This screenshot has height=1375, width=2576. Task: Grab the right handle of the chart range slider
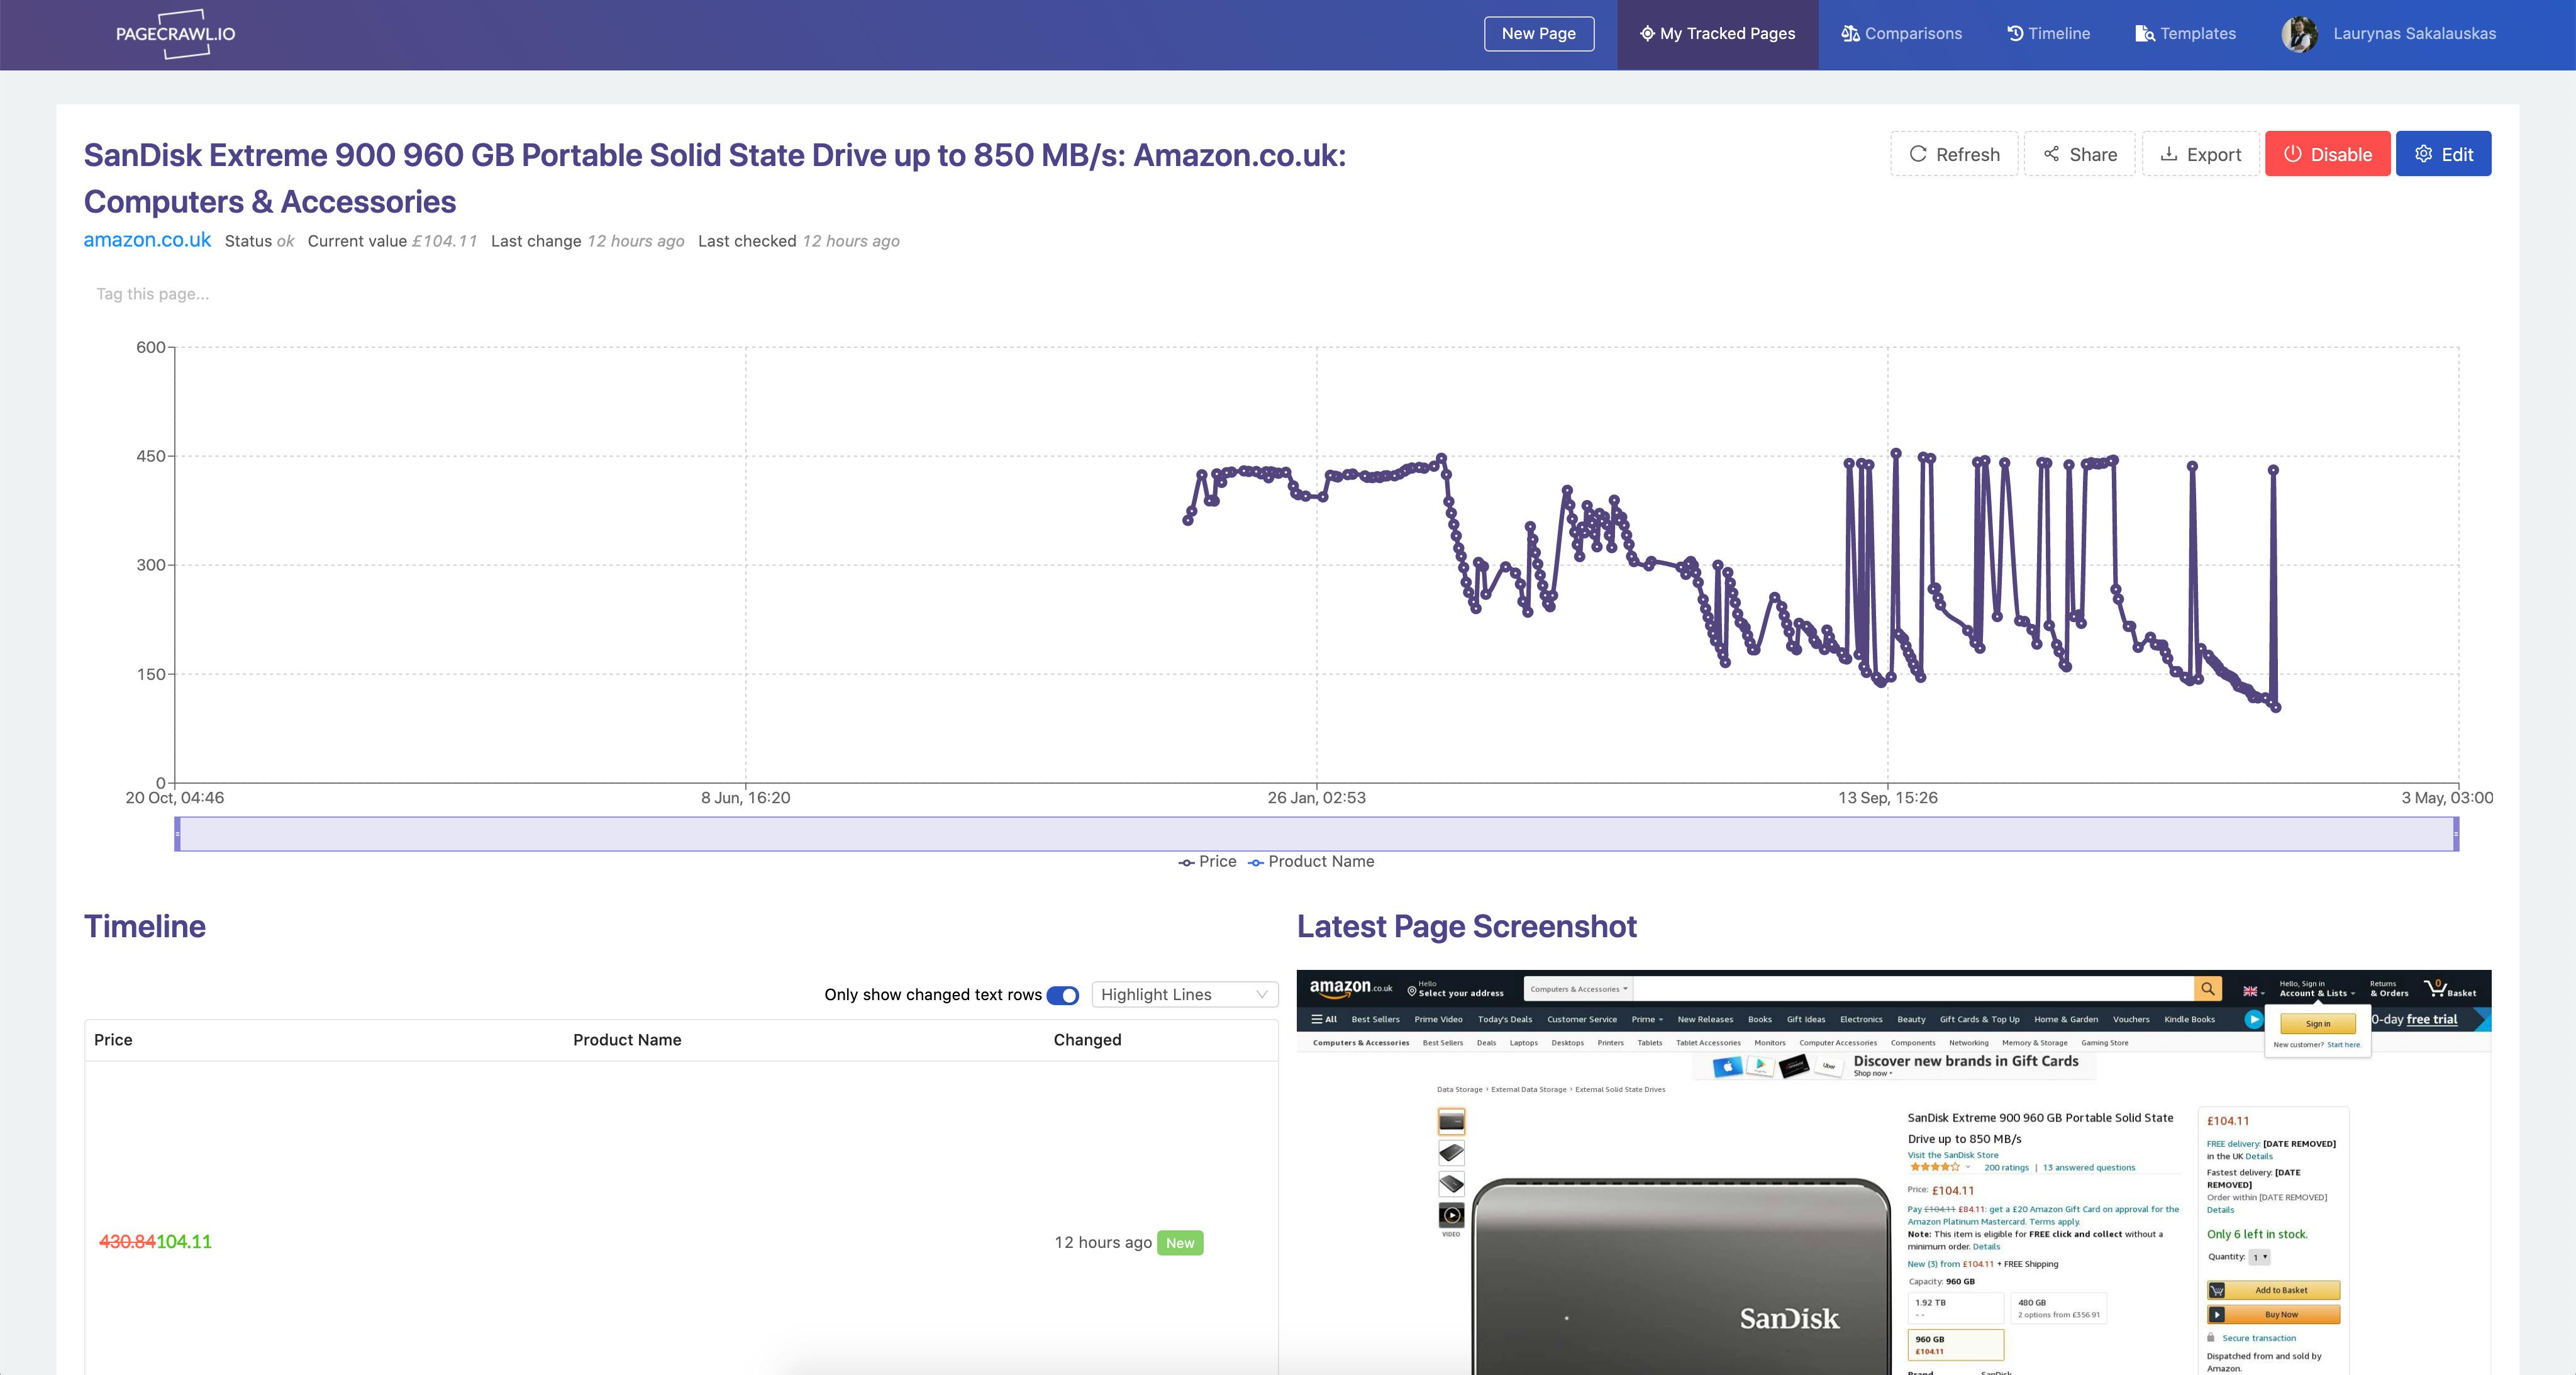[x=2456, y=834]
